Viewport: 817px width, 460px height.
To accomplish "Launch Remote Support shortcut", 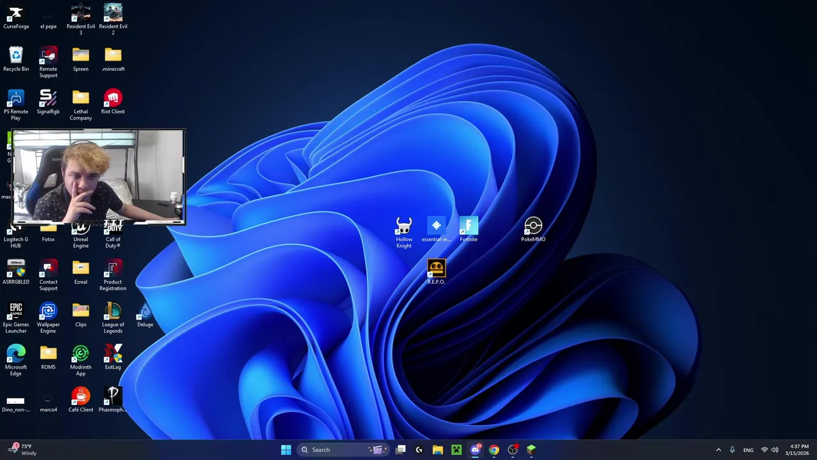I will pos(48,63).
